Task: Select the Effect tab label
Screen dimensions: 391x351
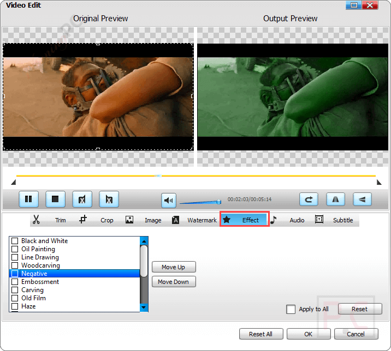Action: [250, 220]
